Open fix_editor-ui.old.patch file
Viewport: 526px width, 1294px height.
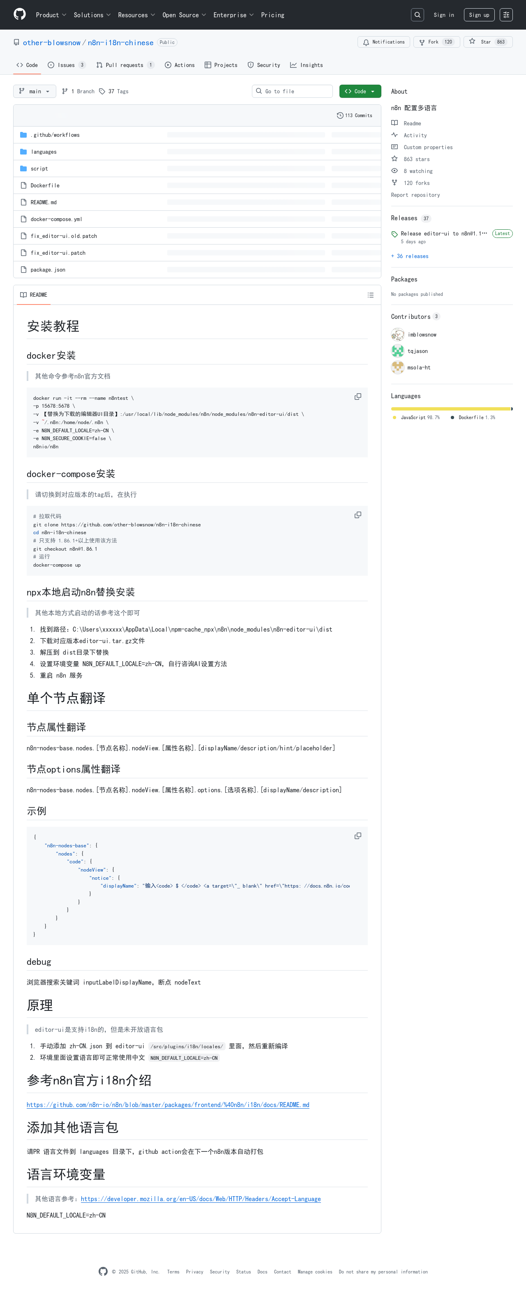pyautogui.click(x=64, y=236)
